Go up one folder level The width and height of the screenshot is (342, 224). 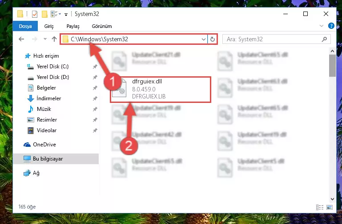(x=54, y=39)
